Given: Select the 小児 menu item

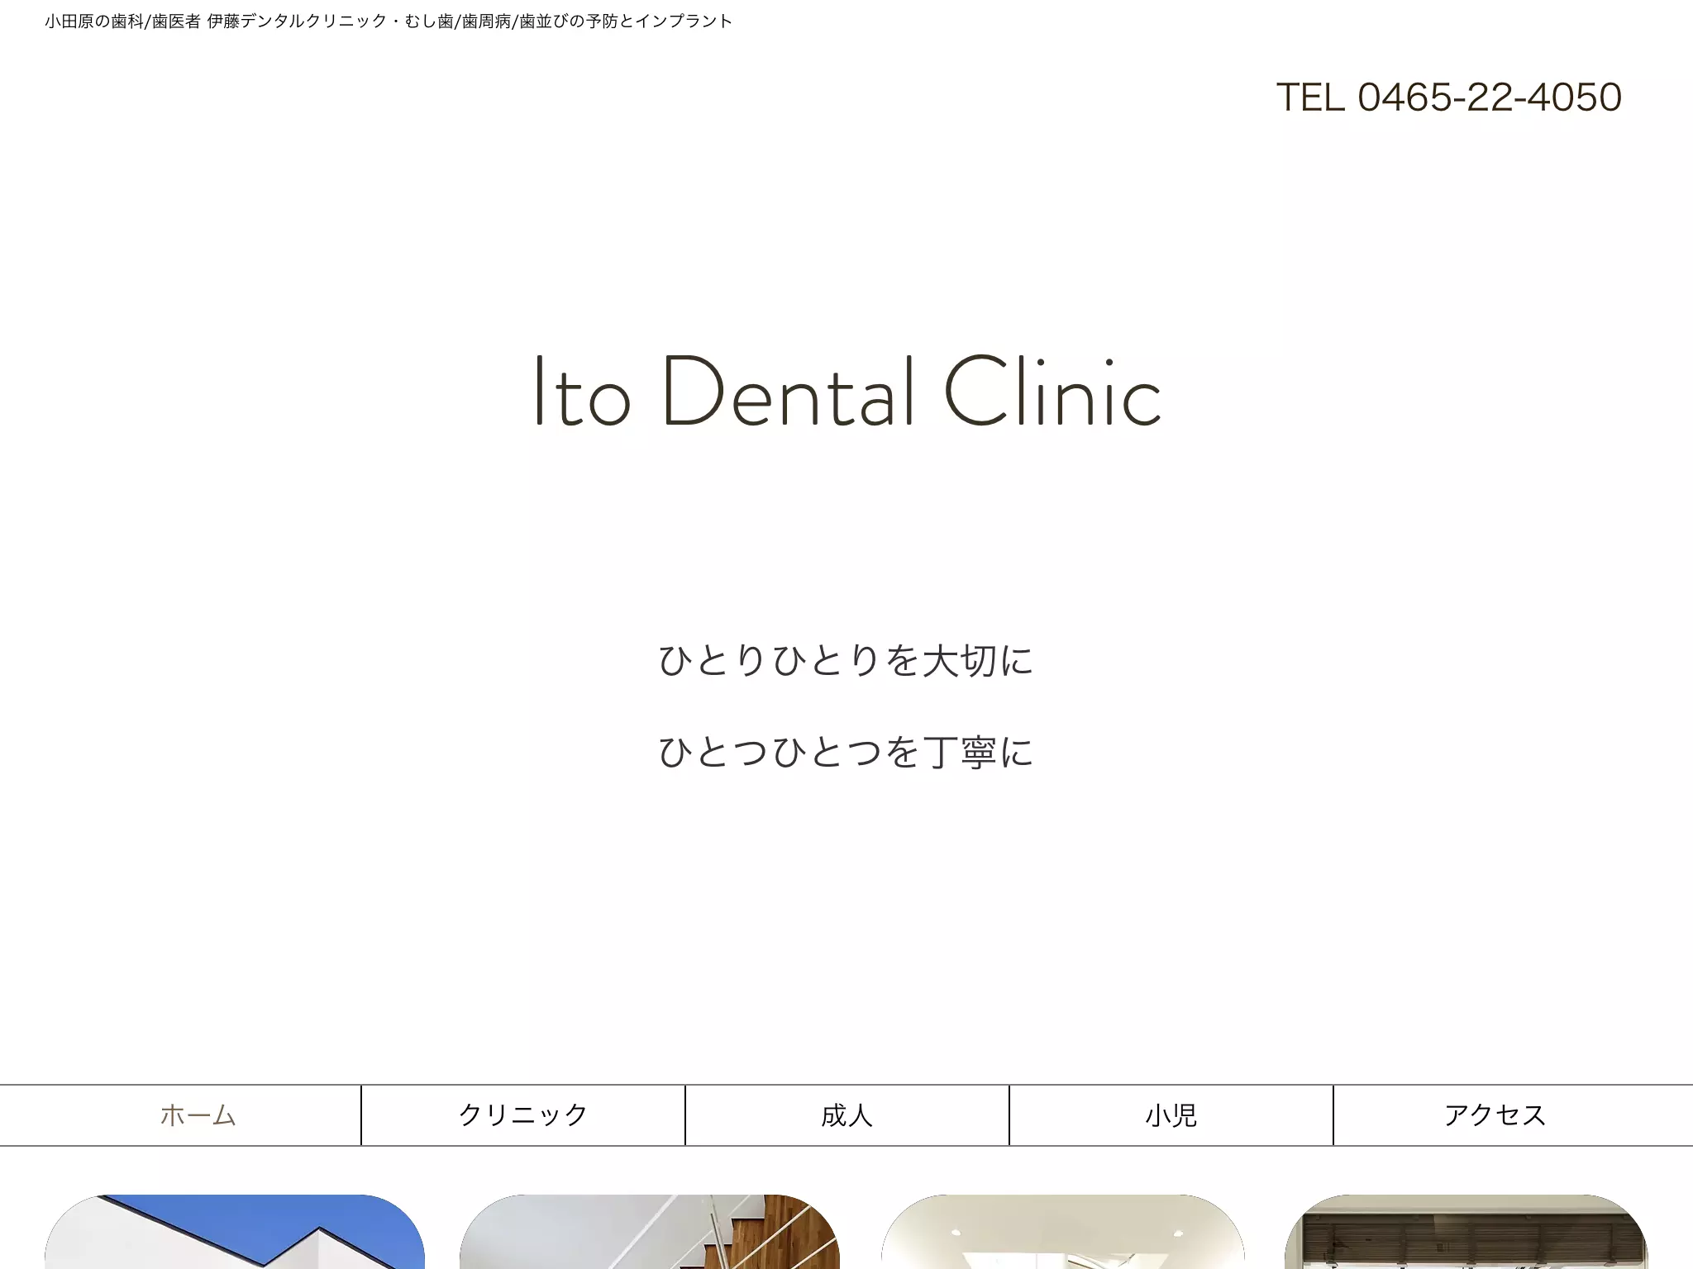Looking at the screenshot, I should (x=1171, y=1115).
